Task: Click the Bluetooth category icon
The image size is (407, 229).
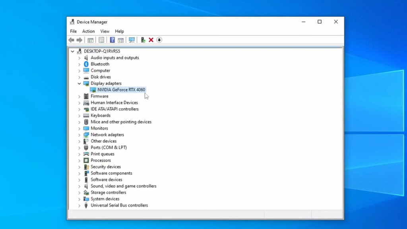Action: (86, 64)
